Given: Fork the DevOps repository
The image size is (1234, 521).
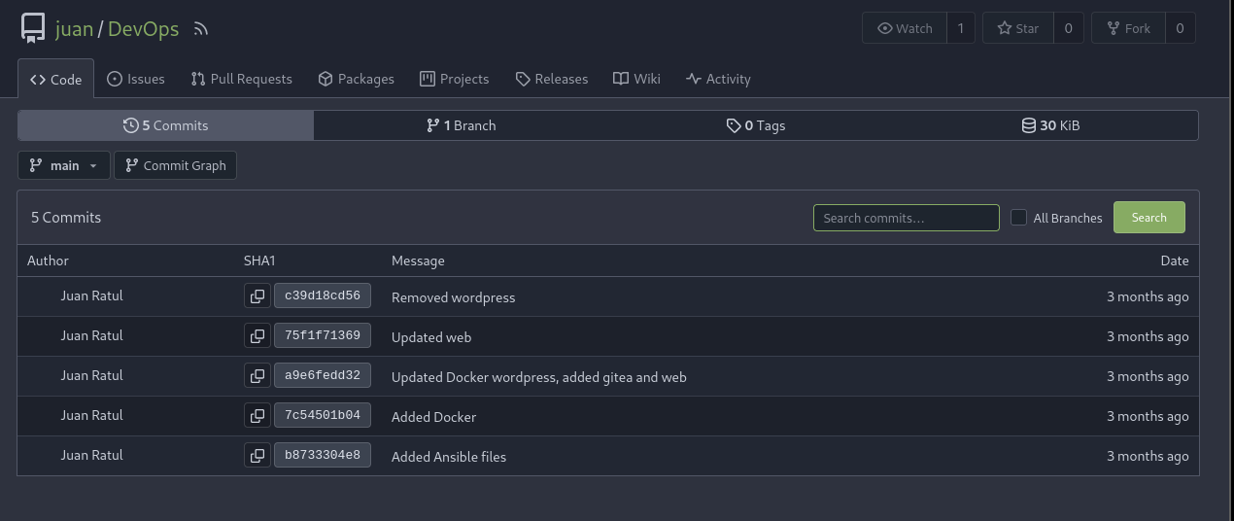Looking at the screenshot, I should [1127, 28].
